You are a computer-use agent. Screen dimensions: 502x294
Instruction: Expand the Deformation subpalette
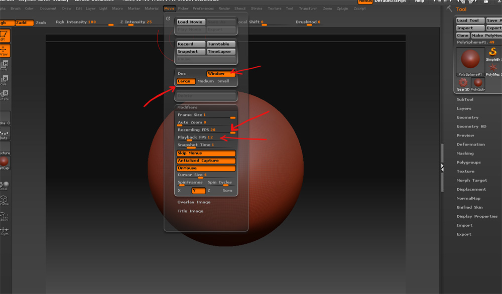click(x=471, y=144)
